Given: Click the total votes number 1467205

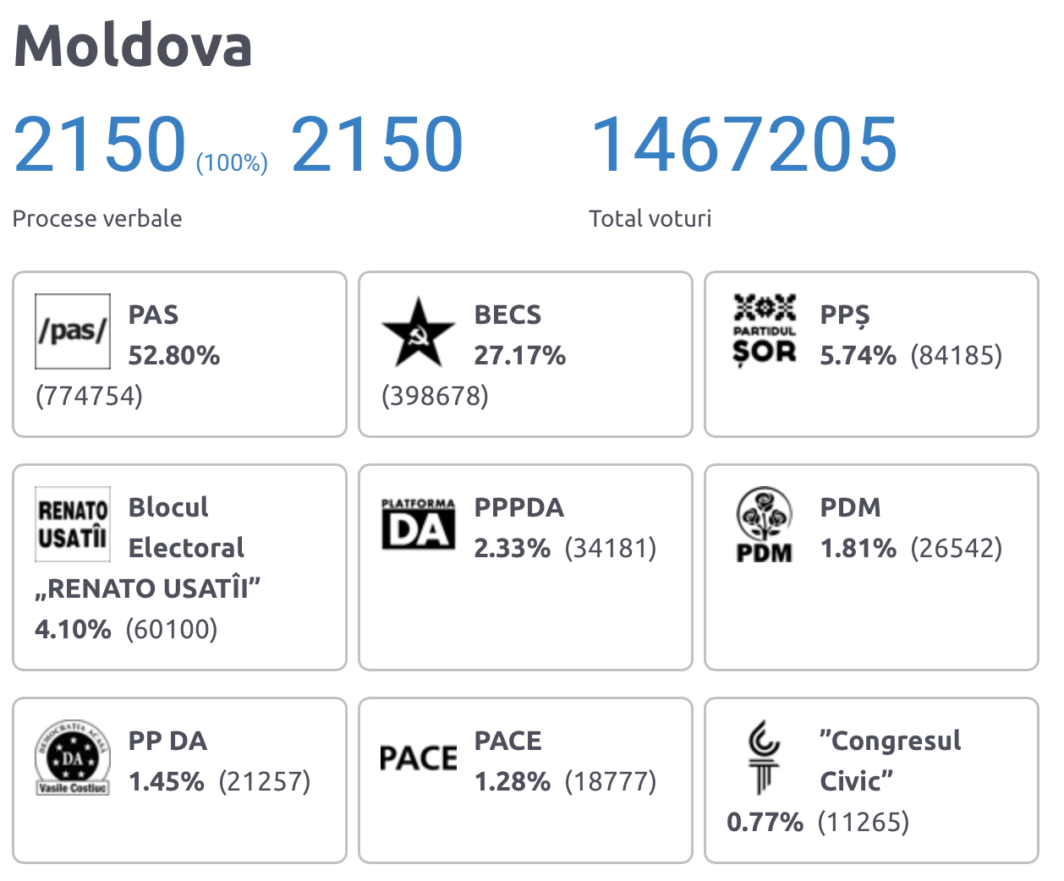Looking at the screenshot, I should pyautogui.click(x=743, y=145).
